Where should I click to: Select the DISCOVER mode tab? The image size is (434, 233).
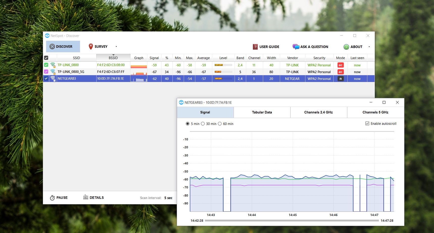(x=63, y=46)
